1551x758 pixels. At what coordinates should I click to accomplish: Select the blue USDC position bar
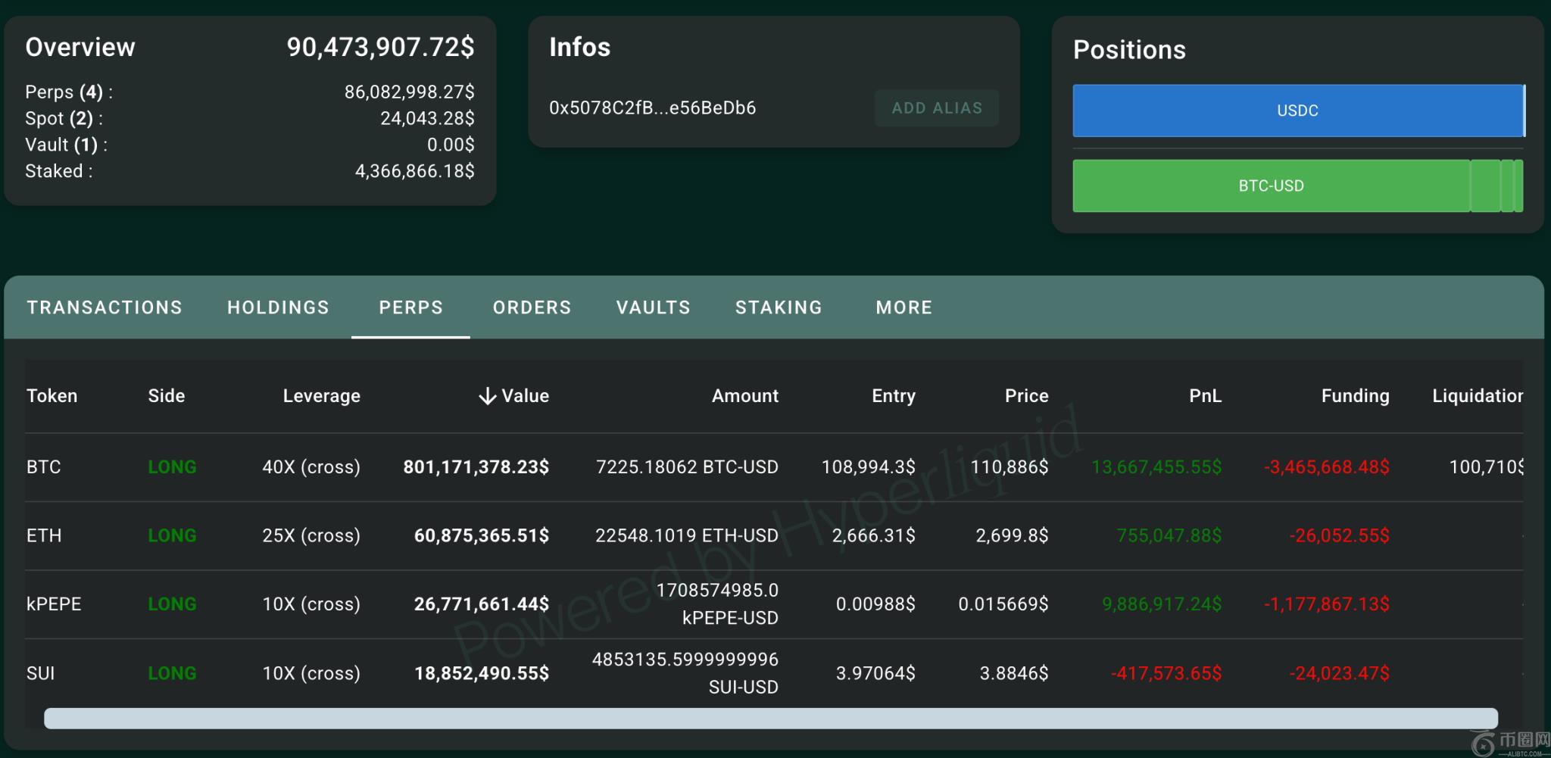click(1297, 111)
